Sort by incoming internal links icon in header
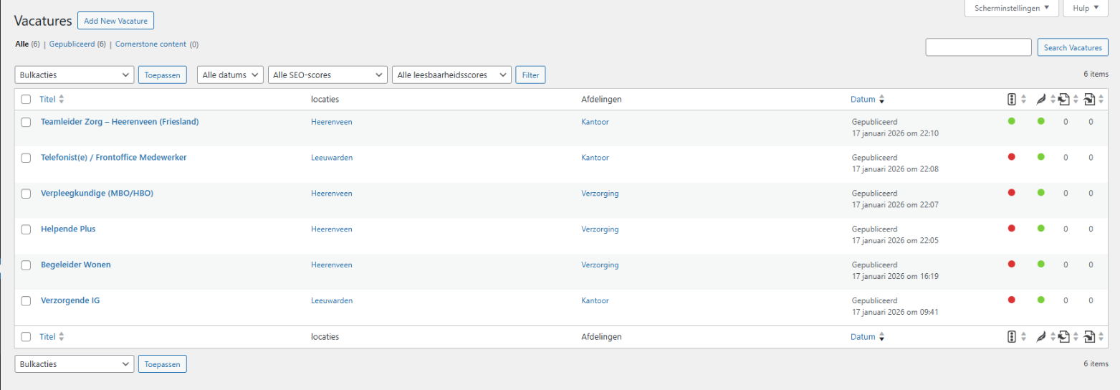The height and width of the screenshot is (390, 1120). pyautogui.click(x=1089, y=100)
